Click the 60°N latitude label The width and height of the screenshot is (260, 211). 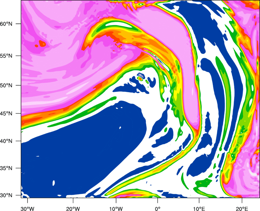click(6, 24)
